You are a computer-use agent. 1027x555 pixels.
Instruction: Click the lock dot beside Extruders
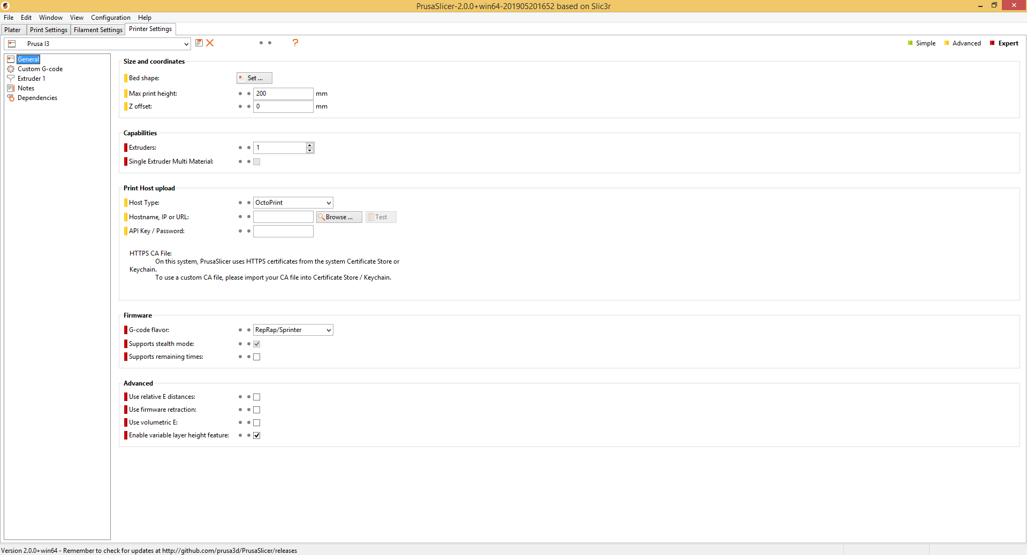coord(240,148)
